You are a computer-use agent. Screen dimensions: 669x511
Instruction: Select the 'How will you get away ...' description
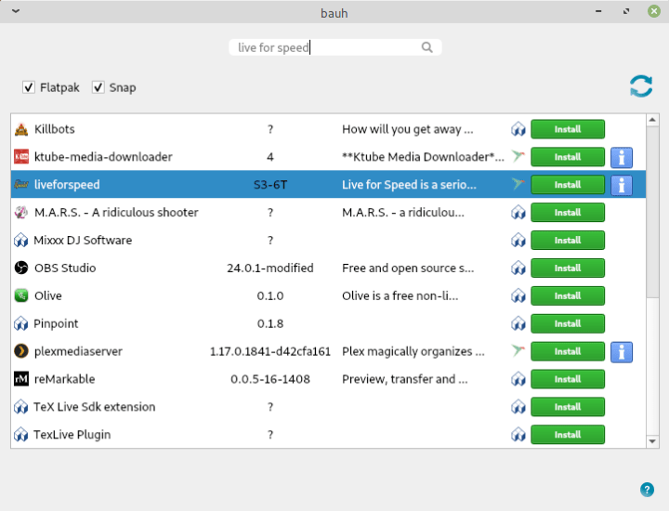(x=408, y=129)
